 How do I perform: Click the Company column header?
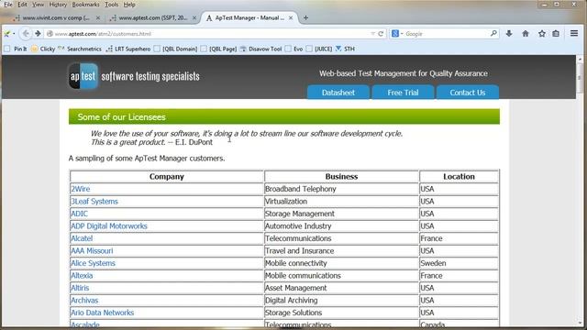(167, 177)
